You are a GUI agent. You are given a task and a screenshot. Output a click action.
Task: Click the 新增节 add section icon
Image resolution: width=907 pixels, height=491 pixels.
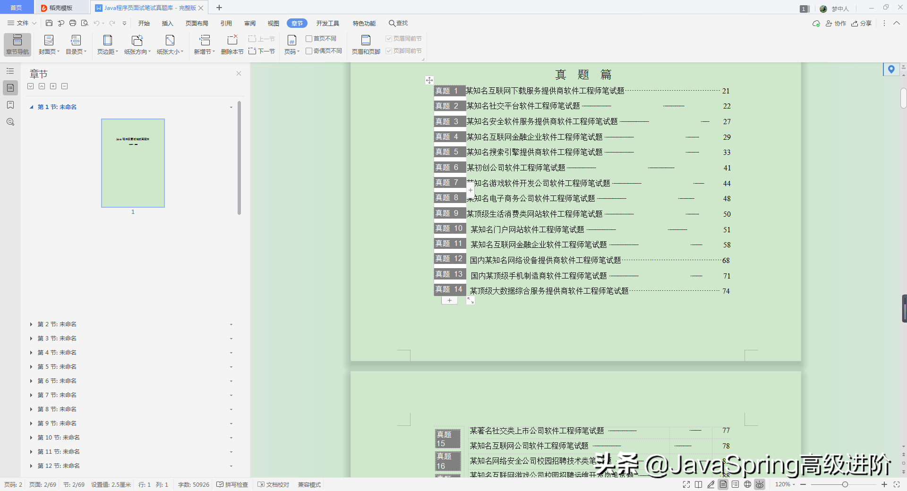[x=205, y=40]
